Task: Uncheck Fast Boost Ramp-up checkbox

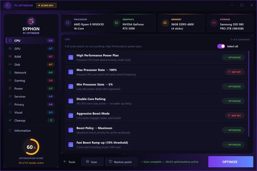Action: click(x=71, y=144)
